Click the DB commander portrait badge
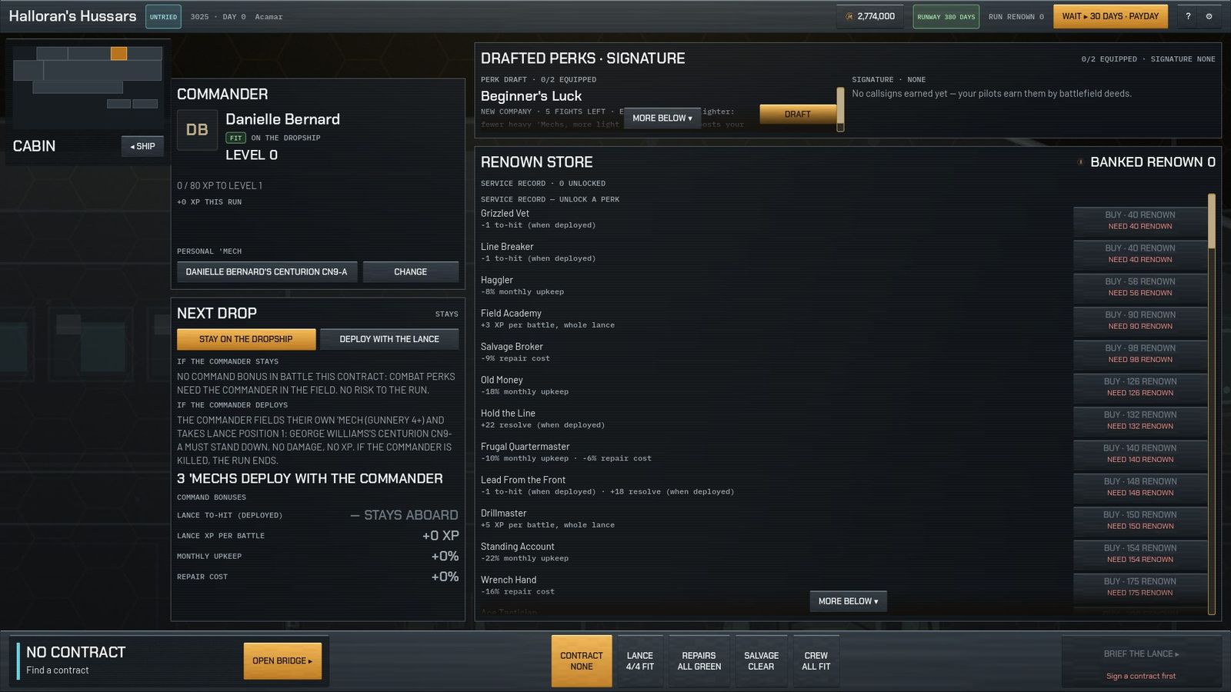 coord(197,129)
